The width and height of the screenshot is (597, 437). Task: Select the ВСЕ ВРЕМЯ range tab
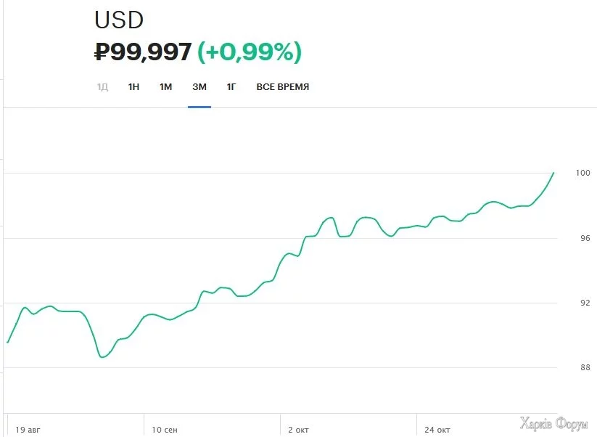point(283,87)
